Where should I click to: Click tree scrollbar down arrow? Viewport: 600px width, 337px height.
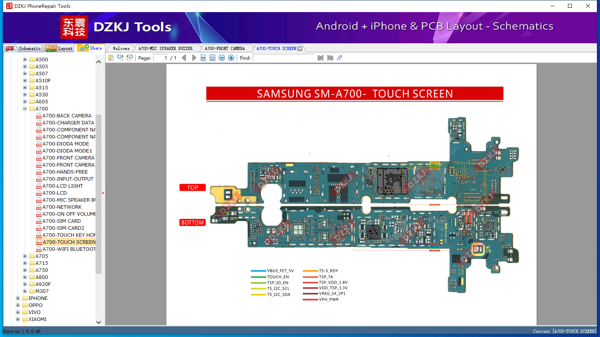click(98, 322)
